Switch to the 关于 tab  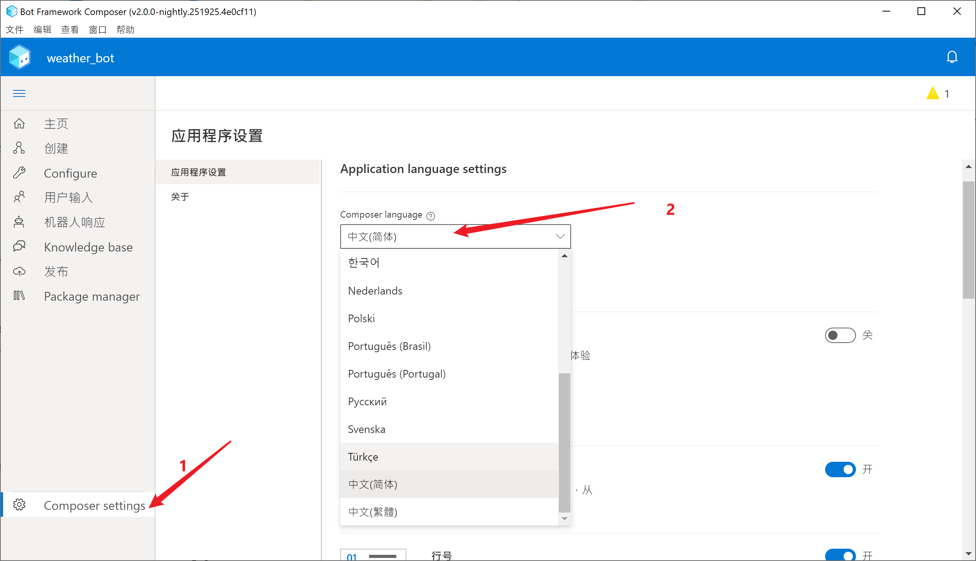pyautogui.click(x=180, y=196)
